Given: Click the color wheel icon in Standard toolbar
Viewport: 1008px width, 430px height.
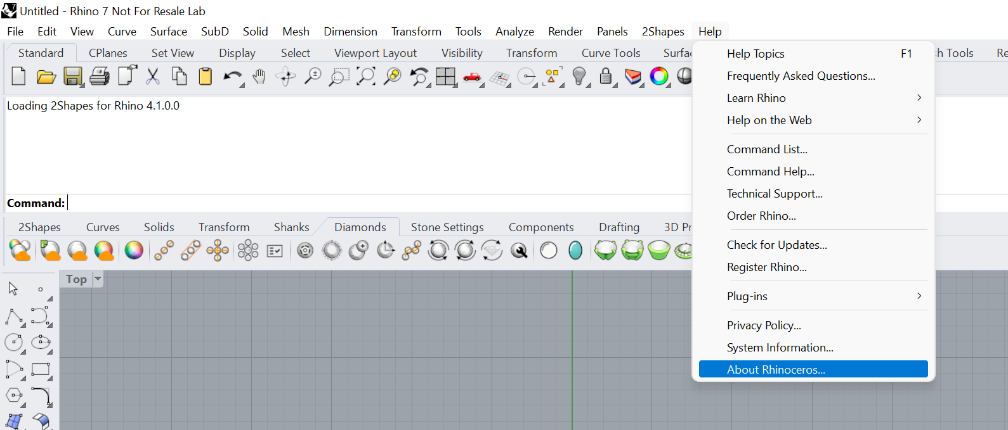Looking at the screenshot, I should pos(659,77).
